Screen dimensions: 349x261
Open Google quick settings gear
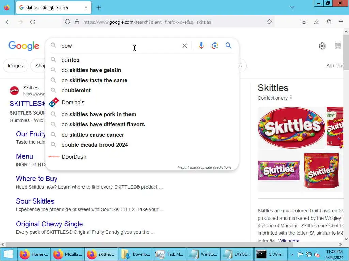pos(322,46)
